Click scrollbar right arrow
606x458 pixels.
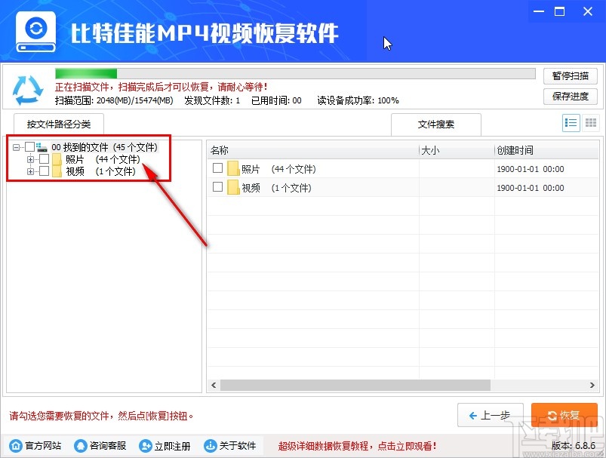(592, 385)
